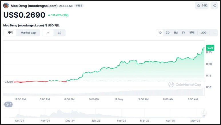Click the Moo Deng (moodengsol.com) title

point(34,6)
